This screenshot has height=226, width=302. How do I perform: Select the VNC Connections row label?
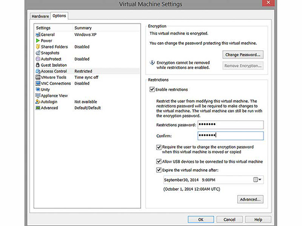tap(56, 83)
